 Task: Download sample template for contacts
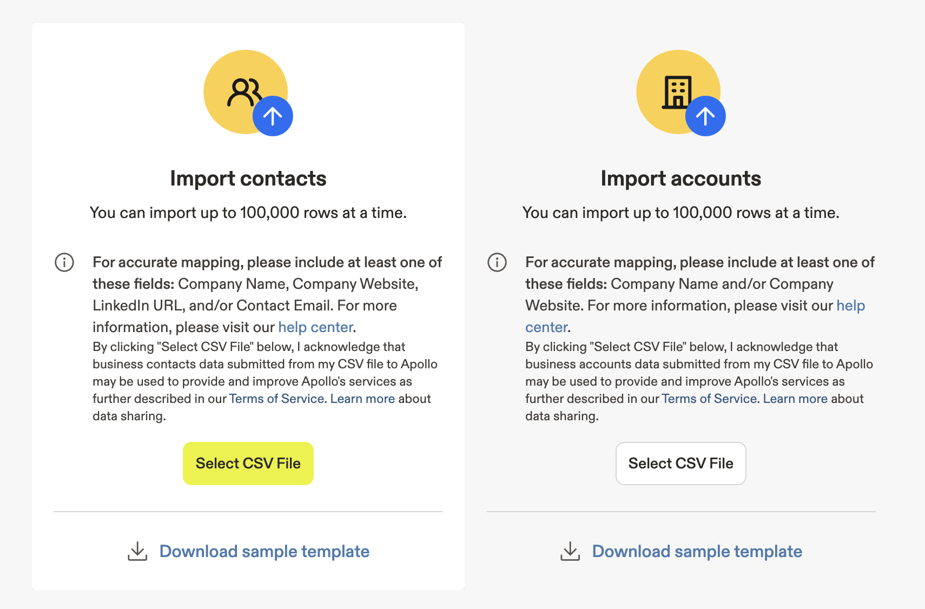pyautogui.click(x=264, y=551)
